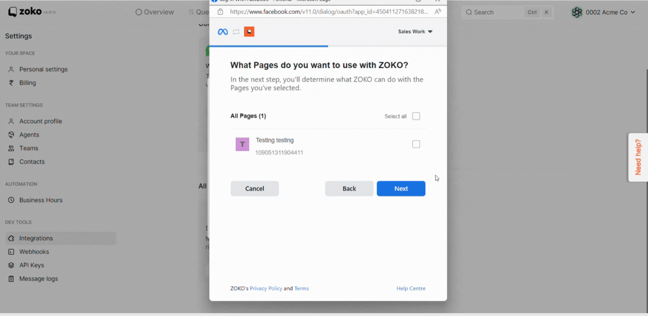The width and height of the screenshot is (648, 316).
Task: Open the Help Centre link
Action: click(x=411, y=288)
